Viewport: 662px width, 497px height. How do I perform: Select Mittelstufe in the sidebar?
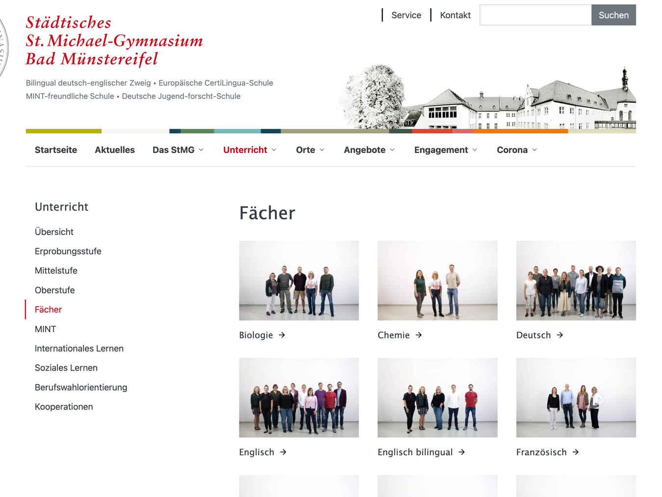coord(56,270)
